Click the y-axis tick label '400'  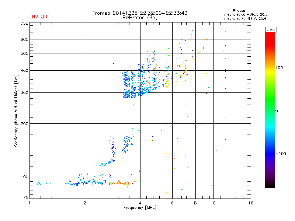tap(24, 71)
